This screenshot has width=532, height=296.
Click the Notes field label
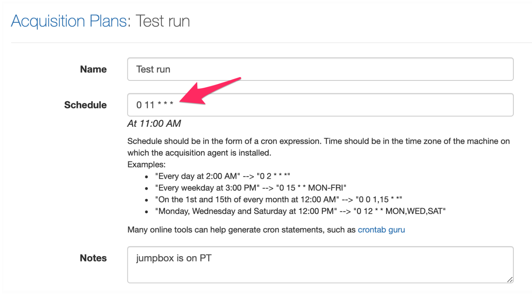pyautogui.click(x=93, y=258)
